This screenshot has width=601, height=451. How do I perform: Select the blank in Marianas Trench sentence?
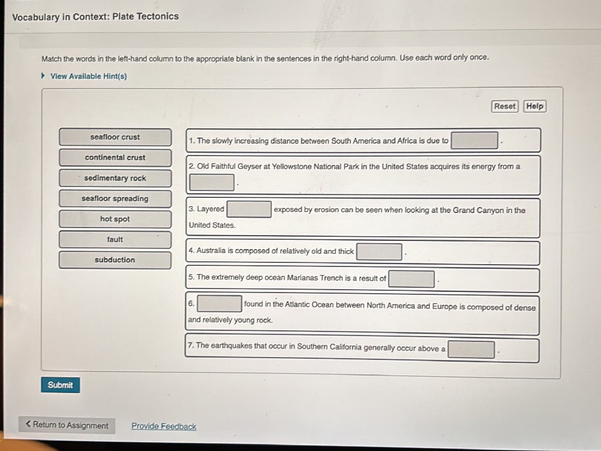[x=411, y=279]
